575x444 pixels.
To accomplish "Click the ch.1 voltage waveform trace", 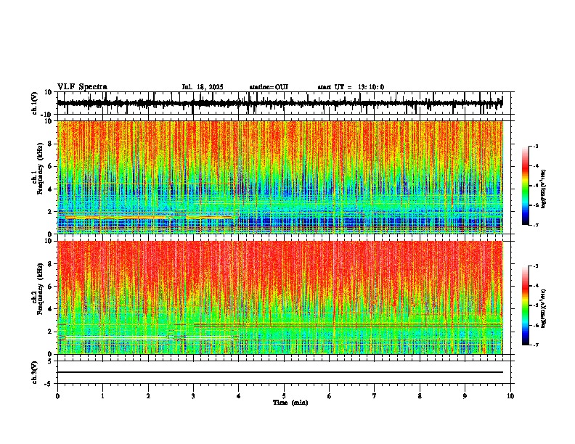I will pos(280,103).
